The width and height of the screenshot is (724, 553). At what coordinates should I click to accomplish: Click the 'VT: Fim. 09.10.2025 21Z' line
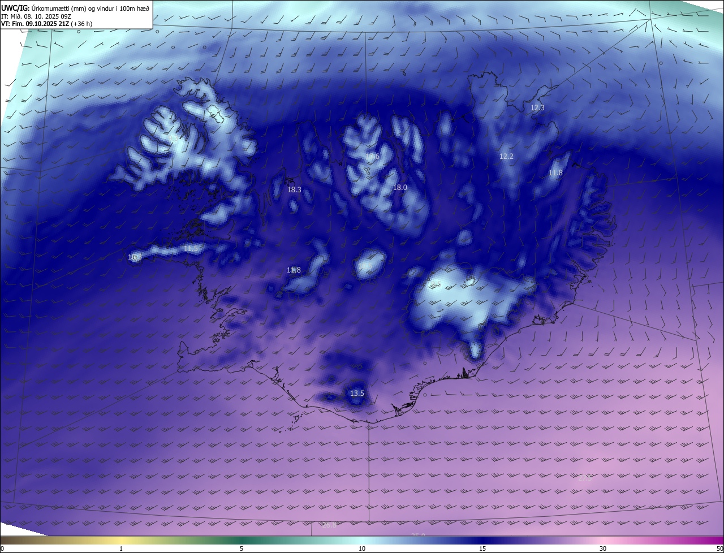point(35,24)
